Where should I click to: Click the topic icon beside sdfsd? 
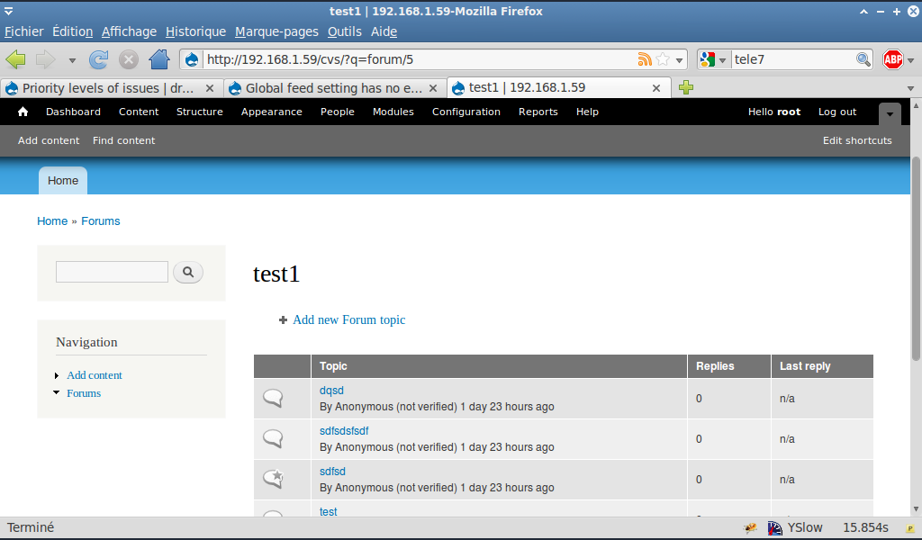[274, 479]
